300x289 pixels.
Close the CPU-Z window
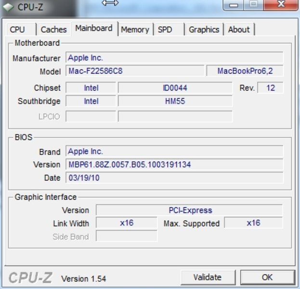tap(281, 4)
